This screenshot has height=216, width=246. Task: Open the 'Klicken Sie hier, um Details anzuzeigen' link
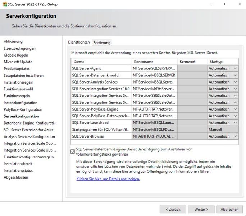click(108, 179)
